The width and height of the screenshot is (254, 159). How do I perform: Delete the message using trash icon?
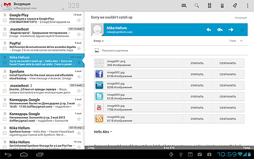(222, 6)
